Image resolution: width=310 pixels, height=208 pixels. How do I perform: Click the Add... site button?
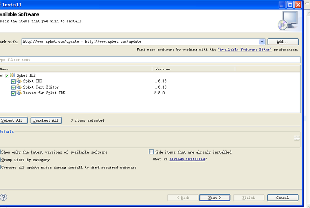point(283,42)
